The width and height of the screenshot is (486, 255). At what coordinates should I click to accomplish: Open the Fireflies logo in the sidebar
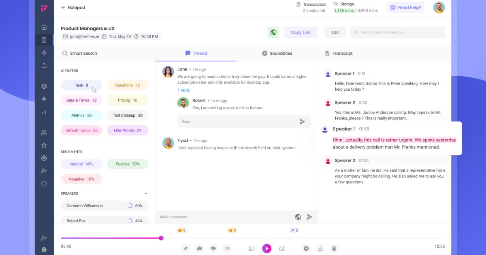(x=44, y=8)
